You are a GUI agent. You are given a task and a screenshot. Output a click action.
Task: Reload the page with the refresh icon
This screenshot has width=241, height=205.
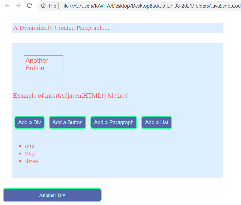click(x=29, y=6)
